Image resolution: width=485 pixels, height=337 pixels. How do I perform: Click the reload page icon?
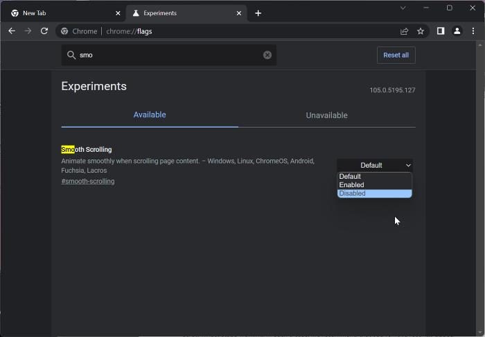coord(44,31)
